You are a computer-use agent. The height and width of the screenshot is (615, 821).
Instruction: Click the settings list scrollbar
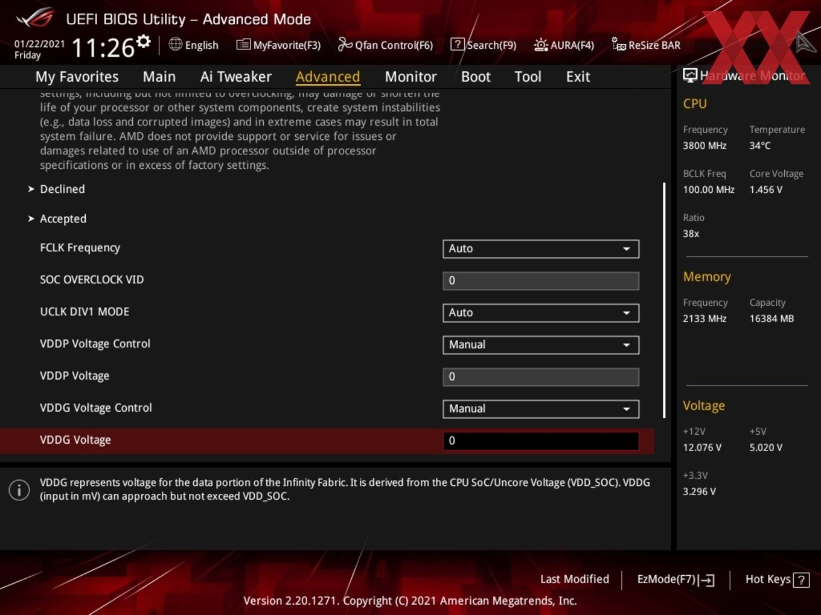664,300
